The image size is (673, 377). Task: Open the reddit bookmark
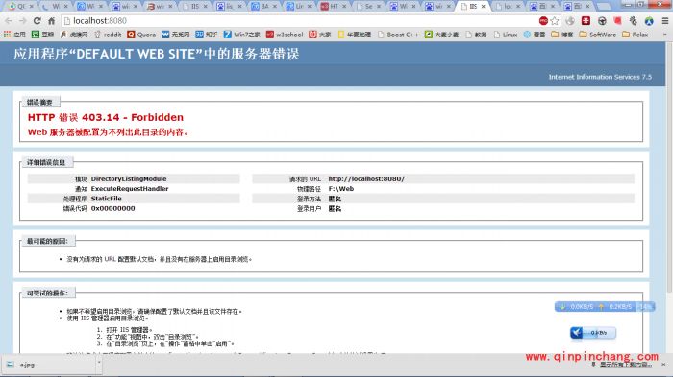[108, 35]
